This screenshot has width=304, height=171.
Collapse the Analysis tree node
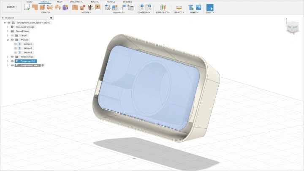pyautogui.click(x=8, y=40)
